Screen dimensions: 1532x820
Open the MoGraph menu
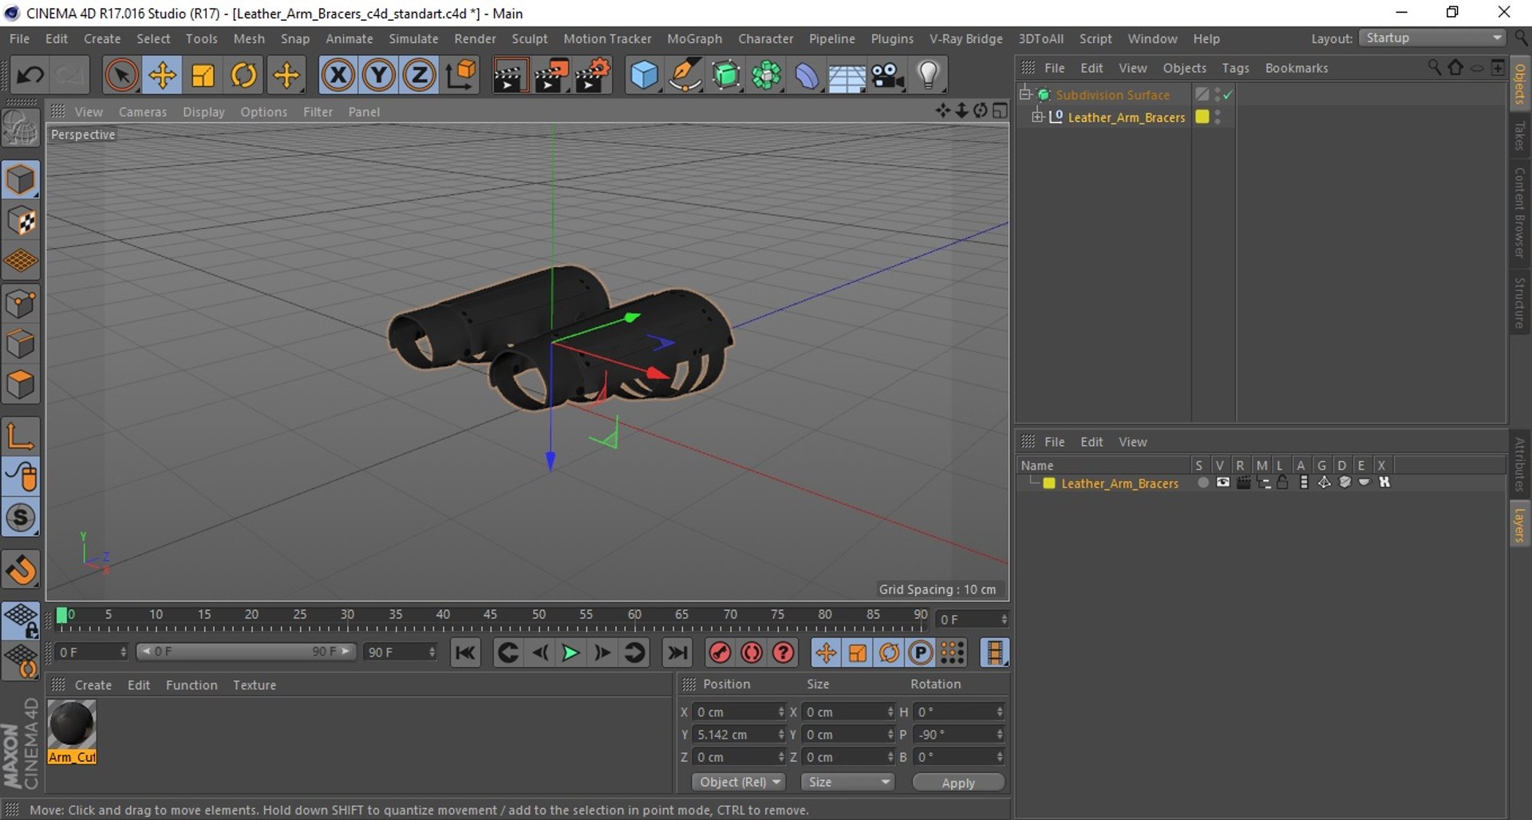click(x=694, y=38)
